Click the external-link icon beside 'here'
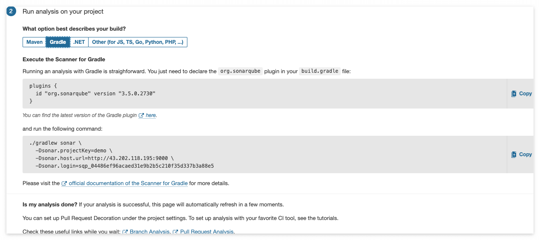The height and width of the screenshot is (240, 540). tap(141, 115)
